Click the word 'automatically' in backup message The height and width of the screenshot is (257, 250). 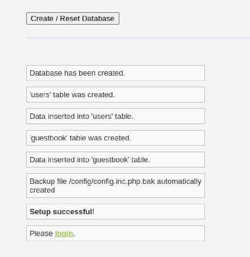click(179, 181)
